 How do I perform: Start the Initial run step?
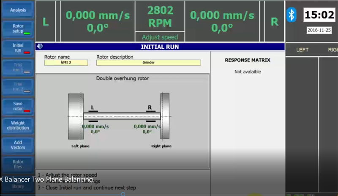click(18, 48)
